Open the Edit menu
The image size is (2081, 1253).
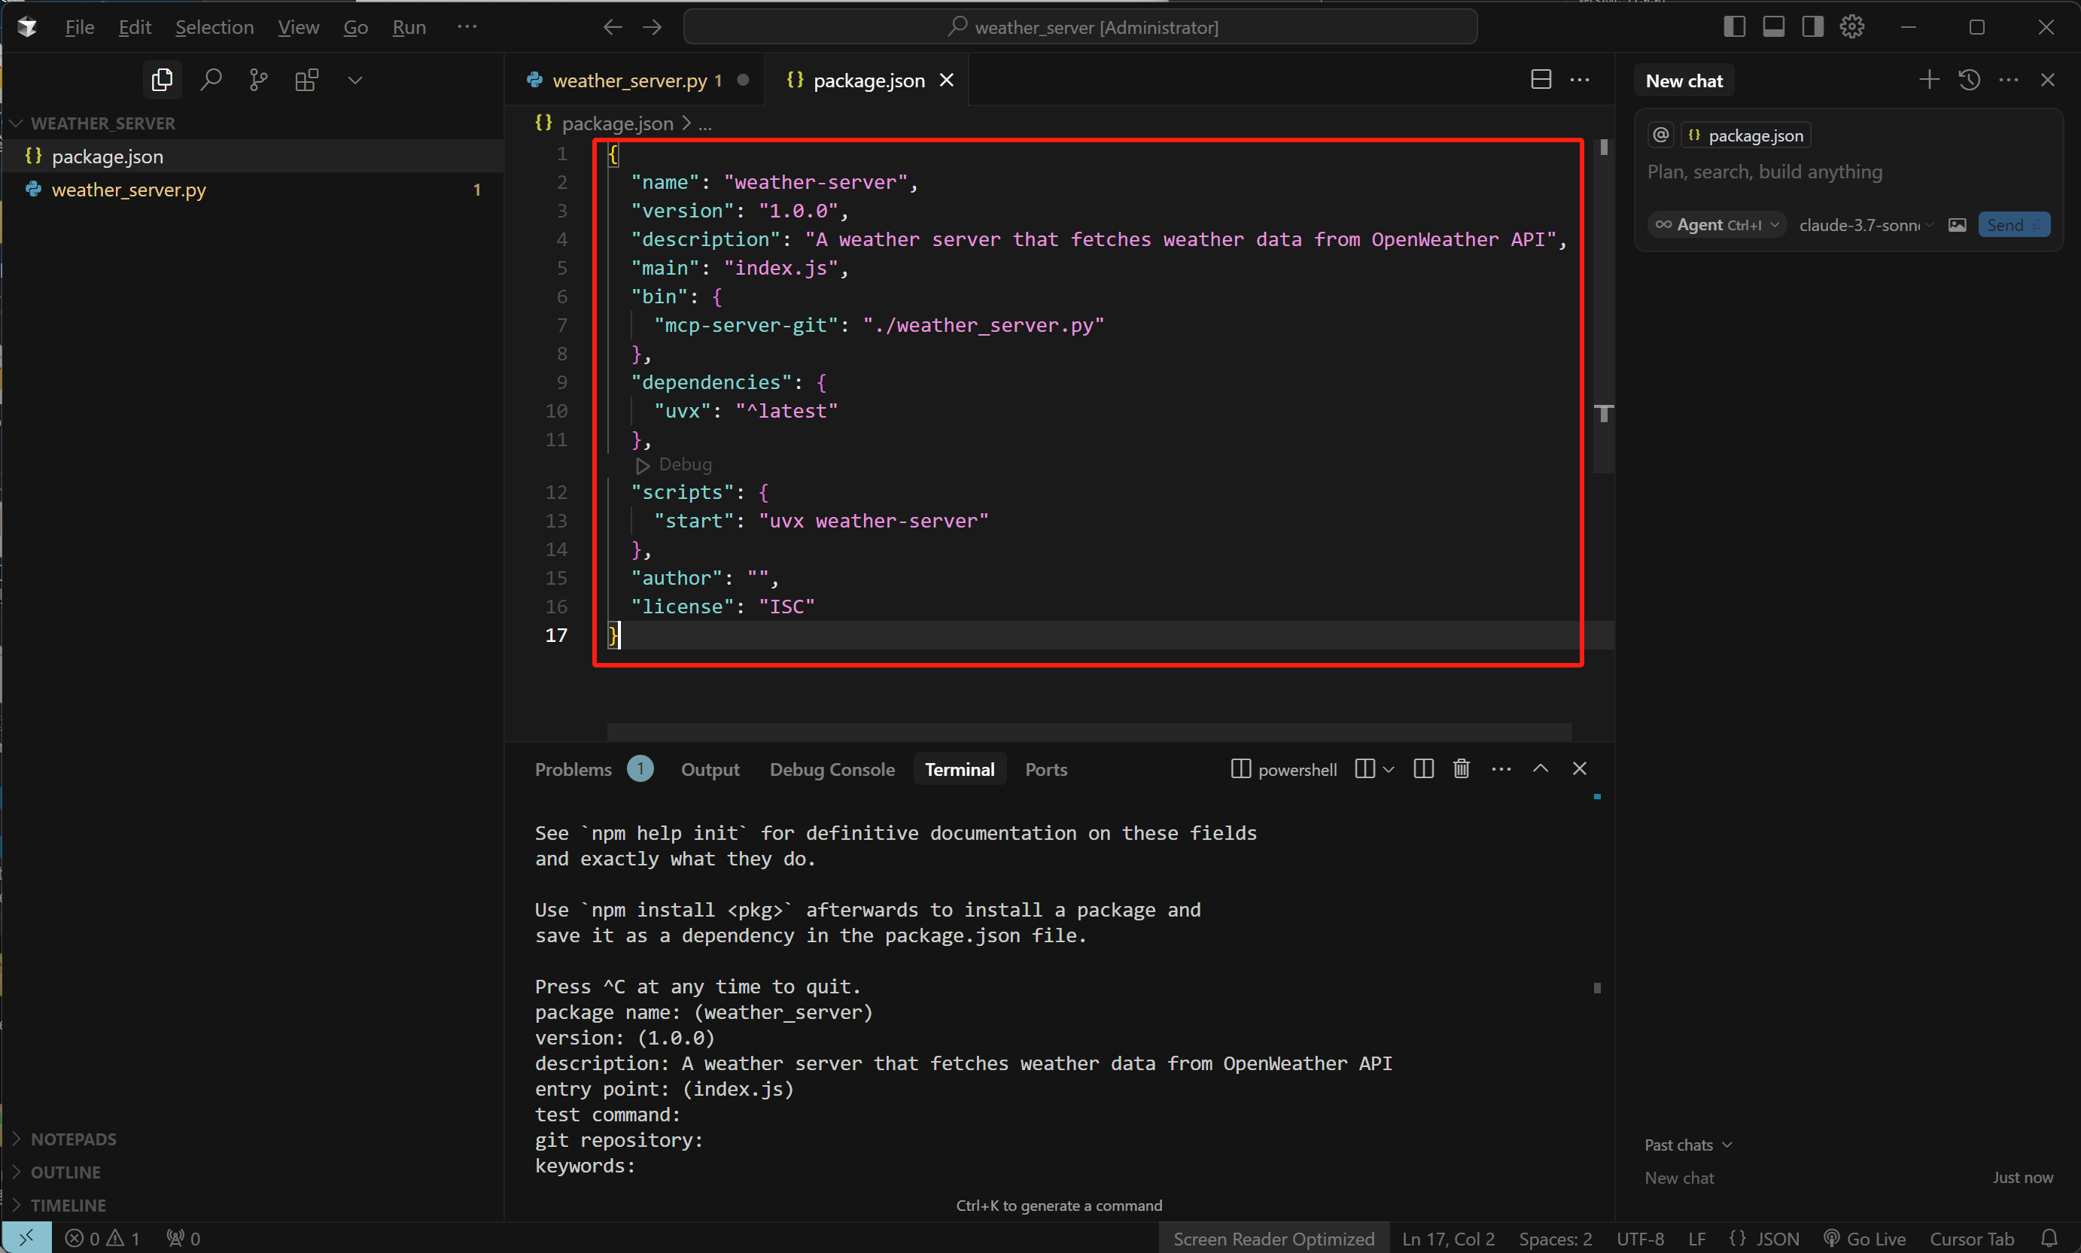tap(134, 27)
